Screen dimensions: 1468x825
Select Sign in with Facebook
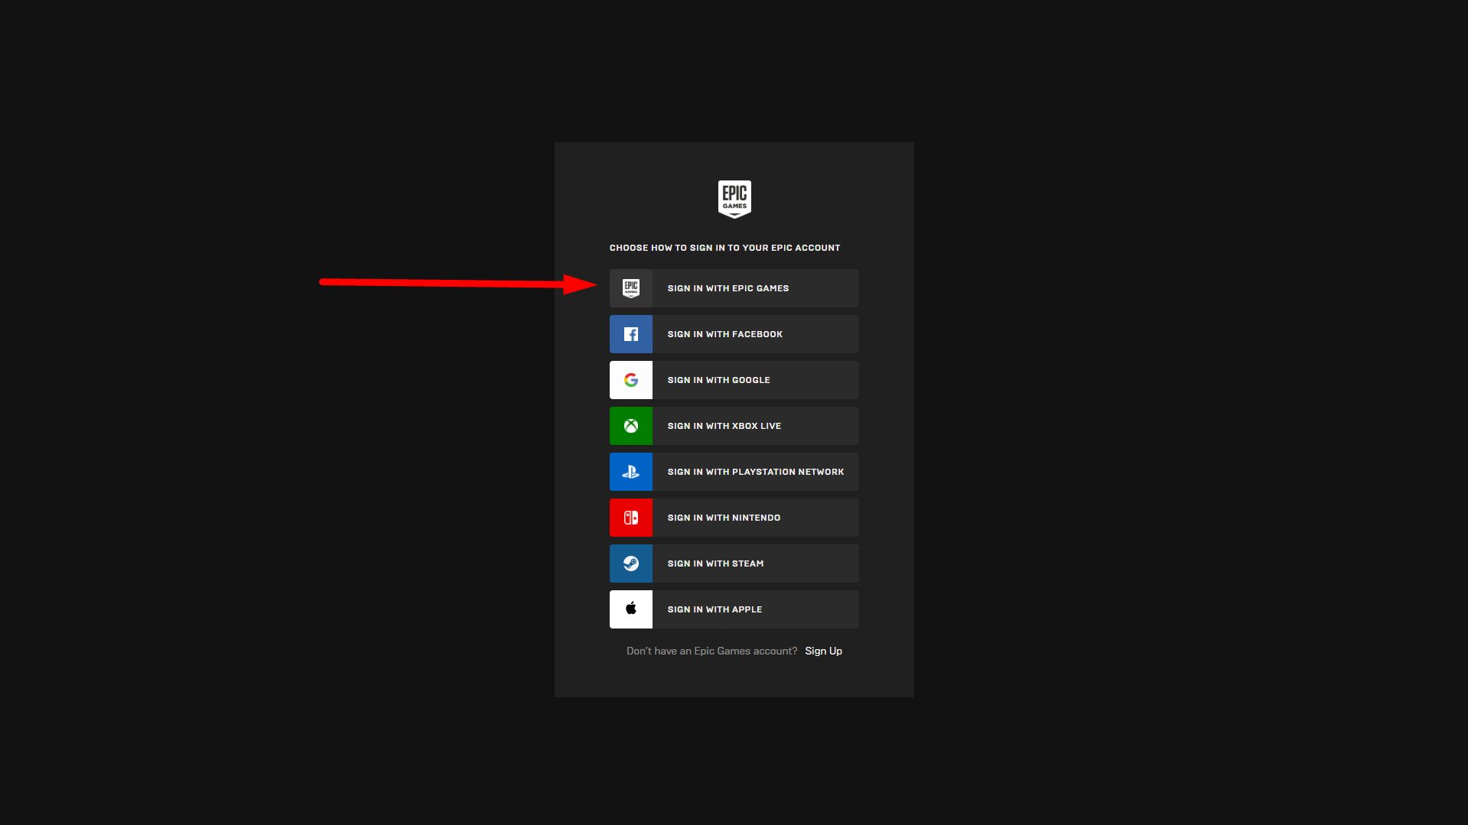pos(754,334)
